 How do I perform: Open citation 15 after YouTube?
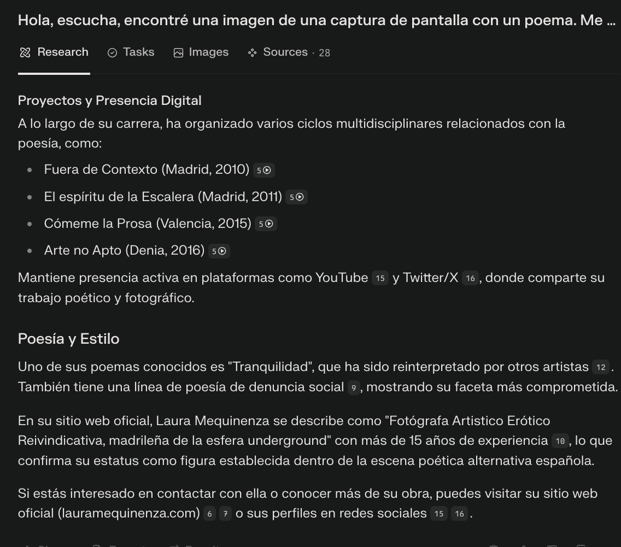tap(380, 278)
